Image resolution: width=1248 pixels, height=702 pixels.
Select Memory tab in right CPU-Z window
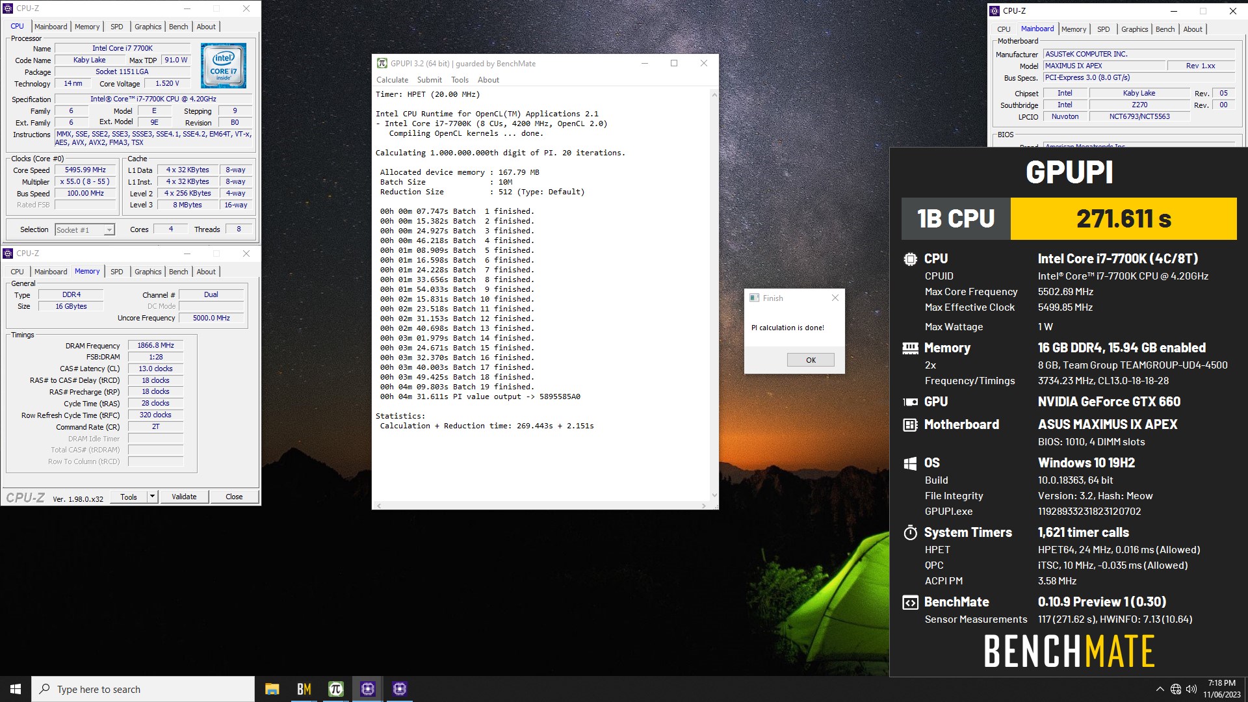[1073, 29]
